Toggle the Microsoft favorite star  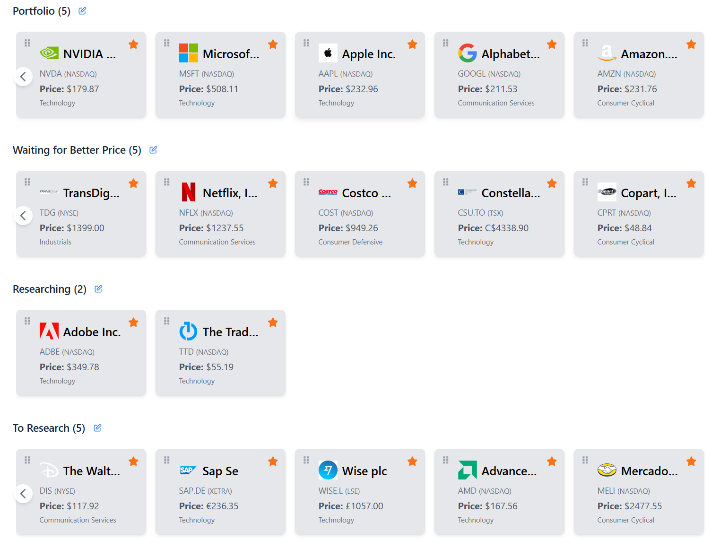[273, 44]
